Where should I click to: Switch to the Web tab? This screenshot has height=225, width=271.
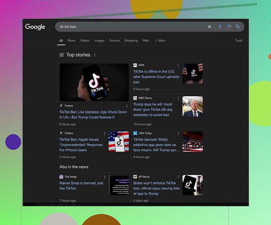[x=145, y=40]
